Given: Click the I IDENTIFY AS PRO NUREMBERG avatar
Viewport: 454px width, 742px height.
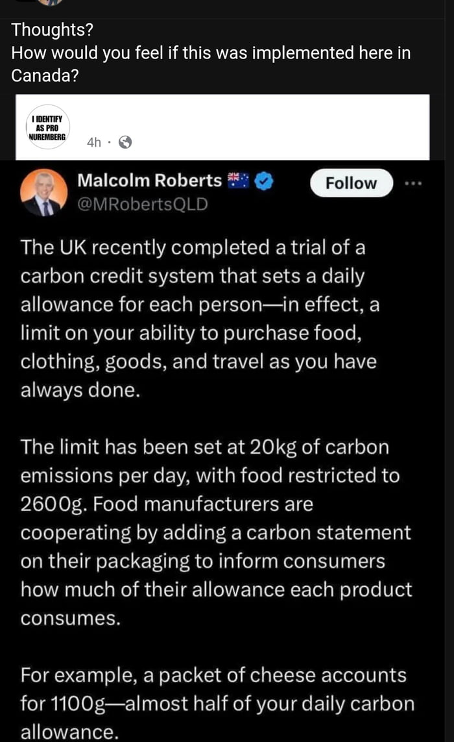Looking at the screenshot, I should pyautogui.click(x=47, y=127).
